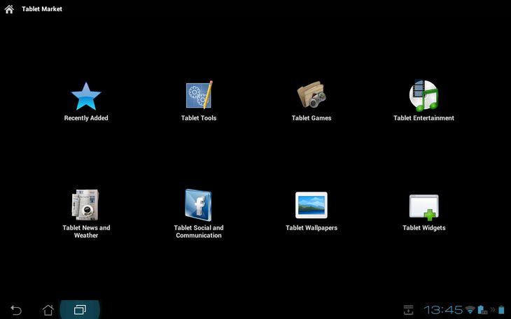Image resolution: width=511 pixels, height=319 pixels.
Task: Open the Recently Added star icon
Action: (x=86, y=96)
